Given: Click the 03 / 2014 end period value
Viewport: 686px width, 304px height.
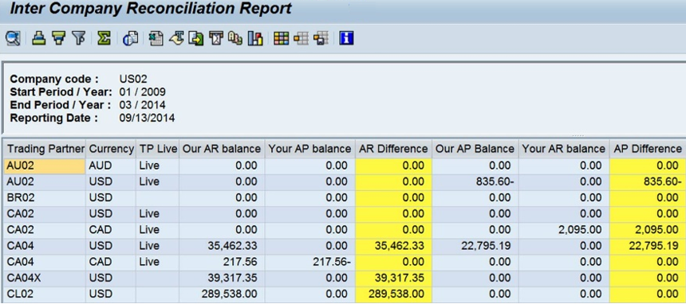Looking at the screenshot, I should (143, 105).
